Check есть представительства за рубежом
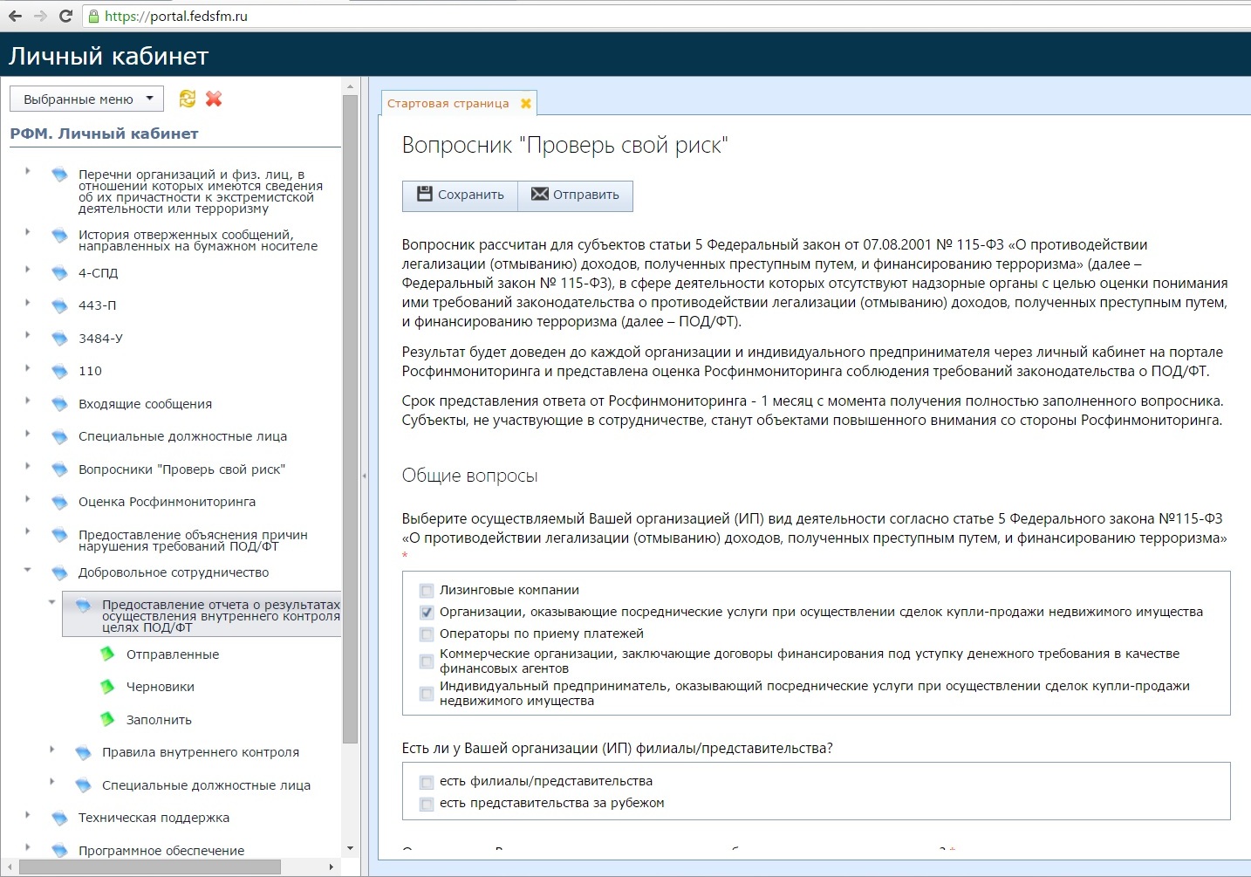 coord(427,804)
